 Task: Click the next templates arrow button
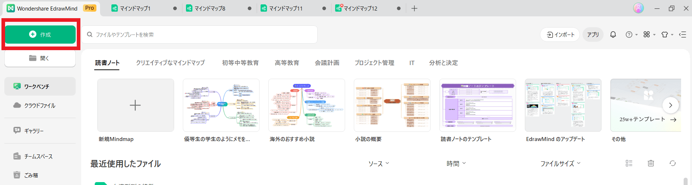coord(671,105)
